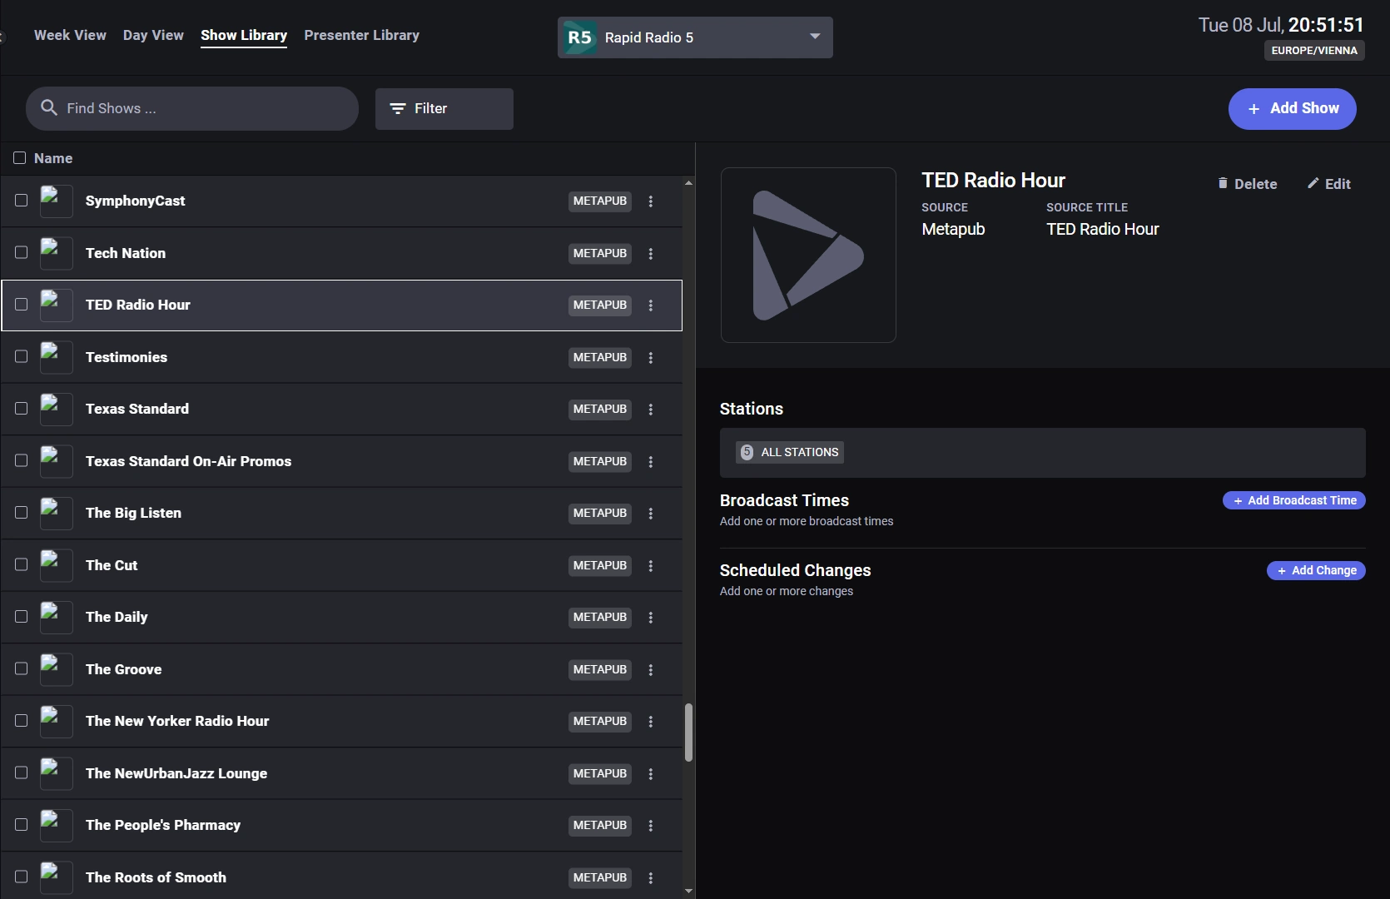This screenshot has width=1390, height=899.
Task: Open the Rapid Radio 5 station dropdown
Action: pos(695,37)
